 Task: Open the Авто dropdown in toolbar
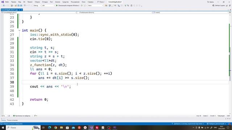96,5
